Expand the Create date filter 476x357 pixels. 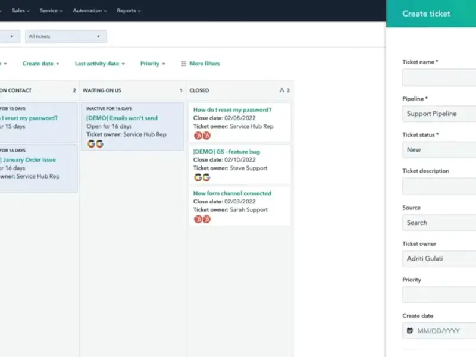click(x=40, y=64)
